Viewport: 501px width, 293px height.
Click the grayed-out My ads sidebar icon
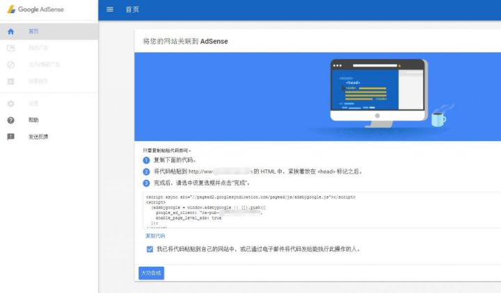(11, 48)
